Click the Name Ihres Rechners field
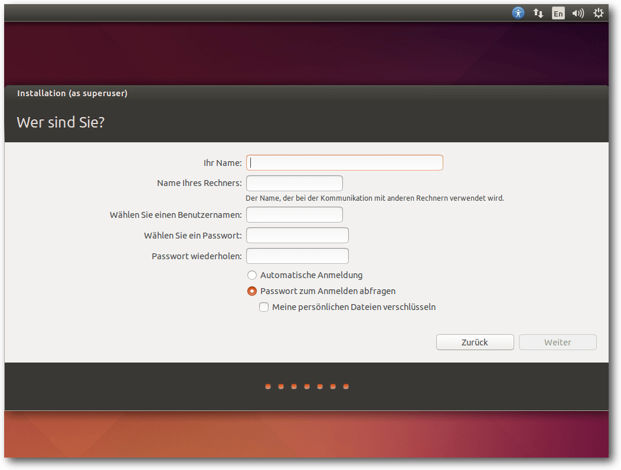This screenshot has height=470, width=621. 294,183
